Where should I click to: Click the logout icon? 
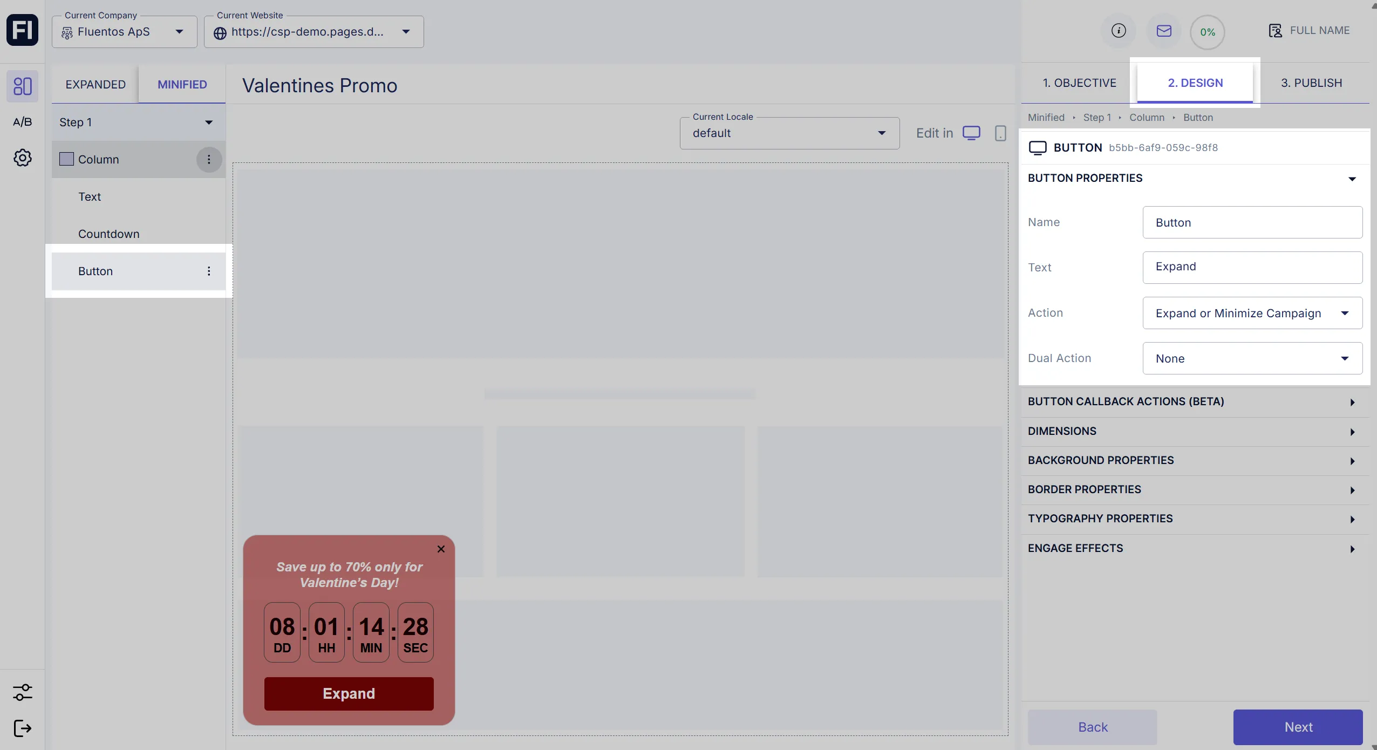(x=22, y=728)
